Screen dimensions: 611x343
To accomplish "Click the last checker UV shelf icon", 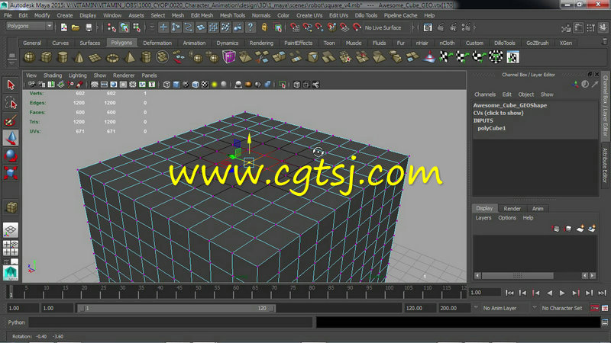I will coord(512,58).
